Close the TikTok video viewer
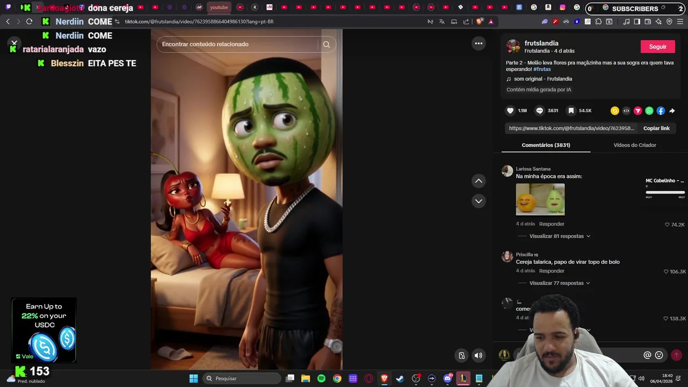 click(15, 42)
